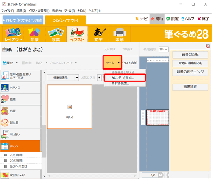Click the お気に入り favorites button
The width and height of the screenshot is (212, 179).
pyautogui.click(x=88, y=78)
